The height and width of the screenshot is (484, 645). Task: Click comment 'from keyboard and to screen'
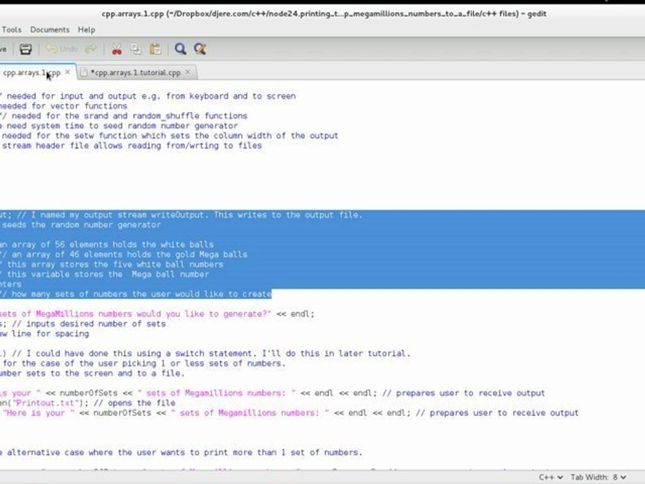(x=230, y=96)
